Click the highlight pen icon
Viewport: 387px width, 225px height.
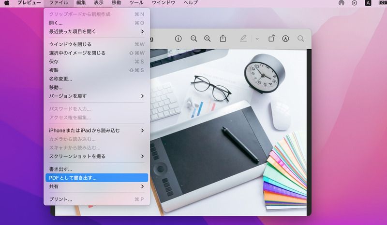[x=243, y=39]
